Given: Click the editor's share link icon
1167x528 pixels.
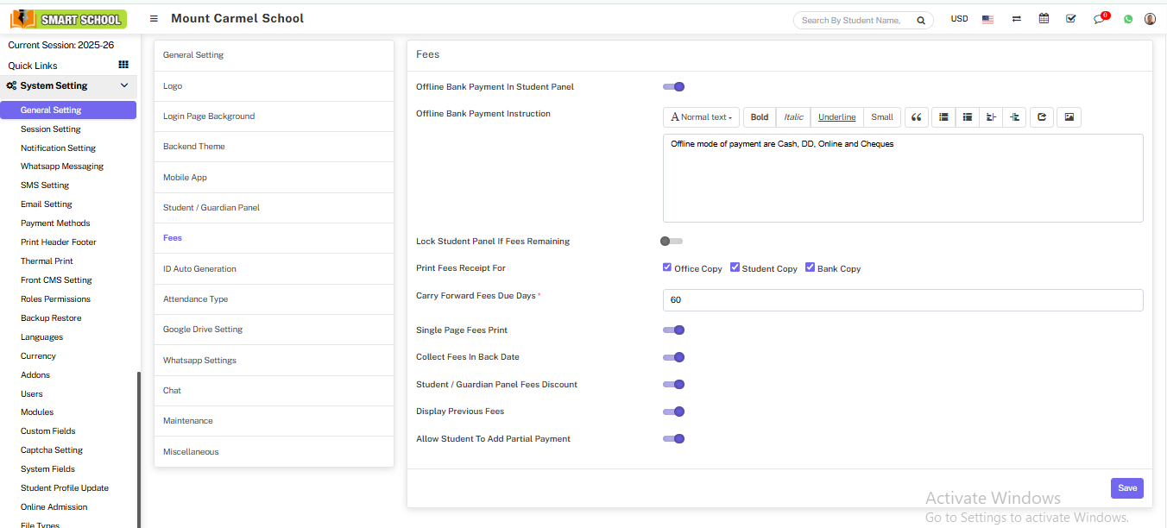Looking at the screenshot, I should (x=1042, y=117).
